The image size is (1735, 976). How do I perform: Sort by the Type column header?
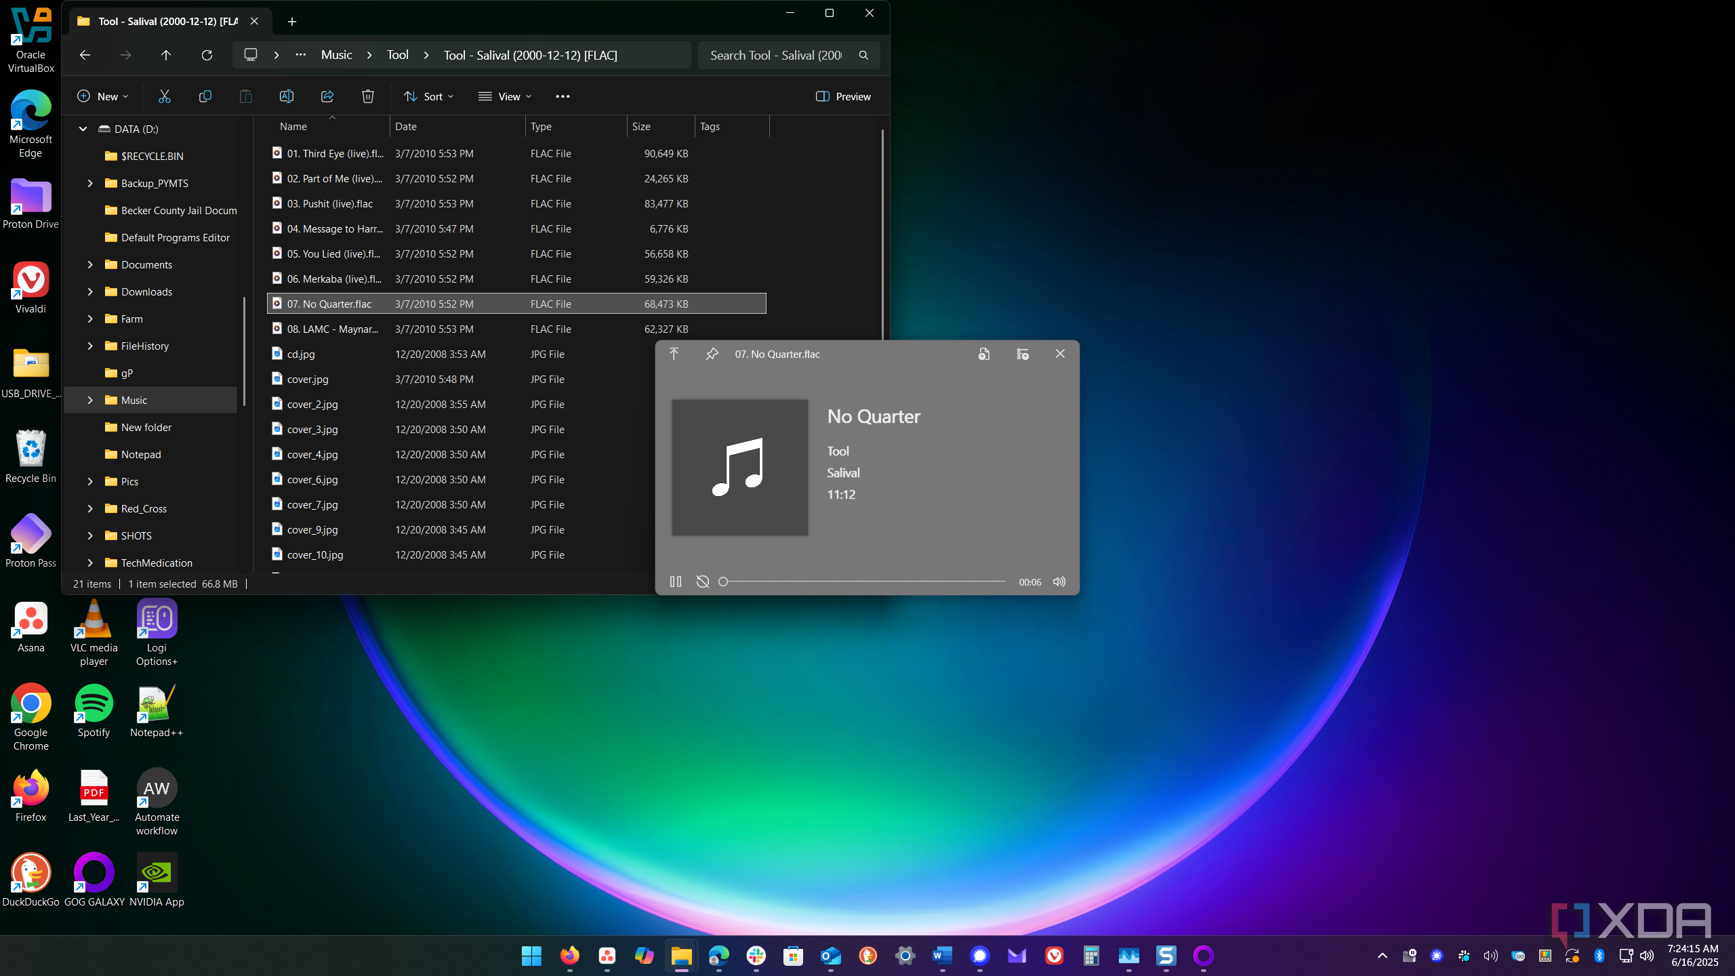[576, 126]
